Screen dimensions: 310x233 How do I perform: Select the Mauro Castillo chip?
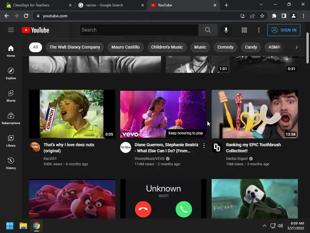[x=126, y=47]
